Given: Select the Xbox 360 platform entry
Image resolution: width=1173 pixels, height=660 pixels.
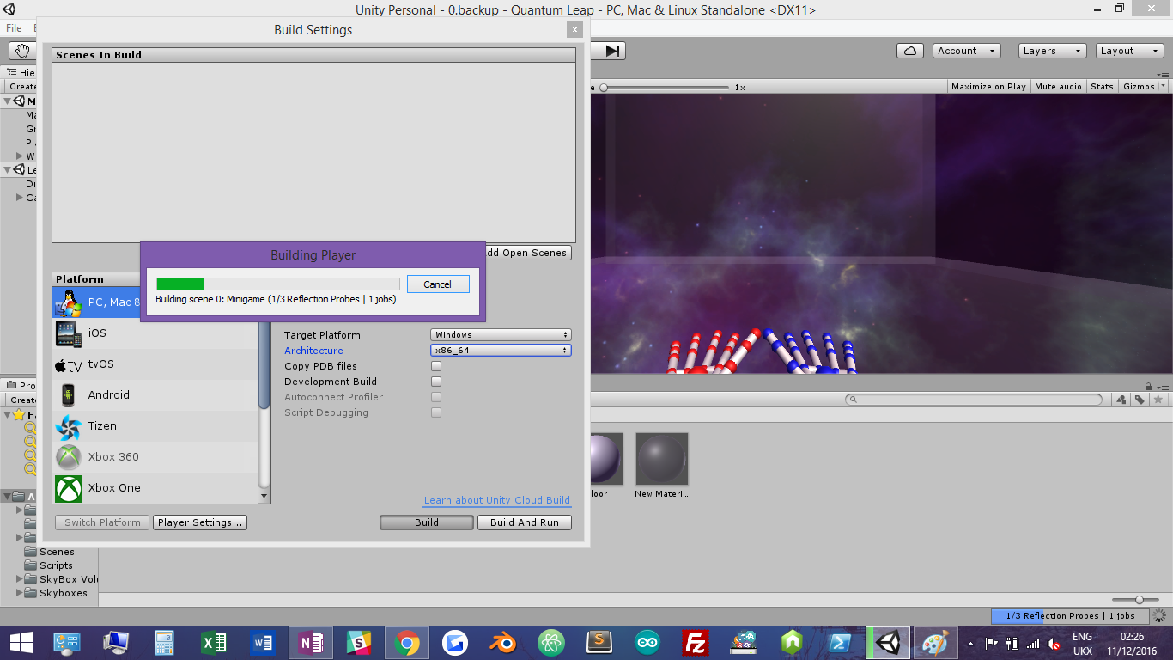Looking at the screenshot, I should pos(155,456).
